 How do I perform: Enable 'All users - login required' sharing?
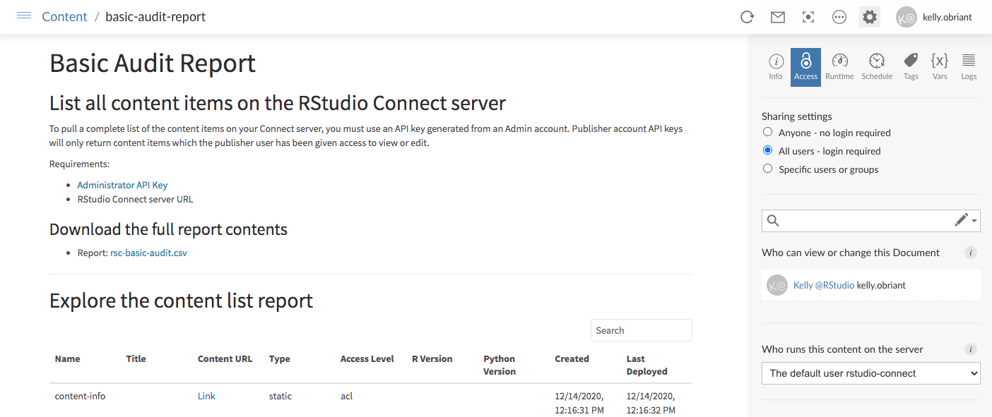point(767,150)
